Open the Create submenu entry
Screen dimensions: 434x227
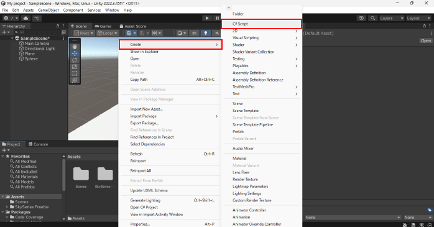(x=170, y=45)
